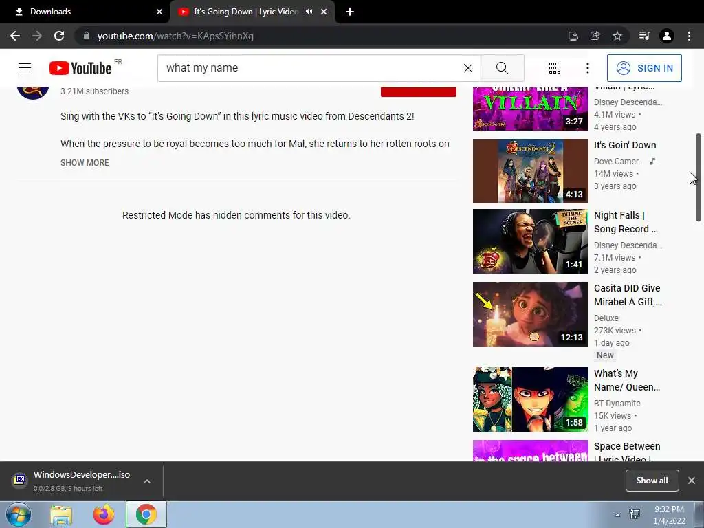The image size is (704, 528).
Task: Open the It's Goin' Down 4:13 thumbnail
Action: (x=530, y=171)
